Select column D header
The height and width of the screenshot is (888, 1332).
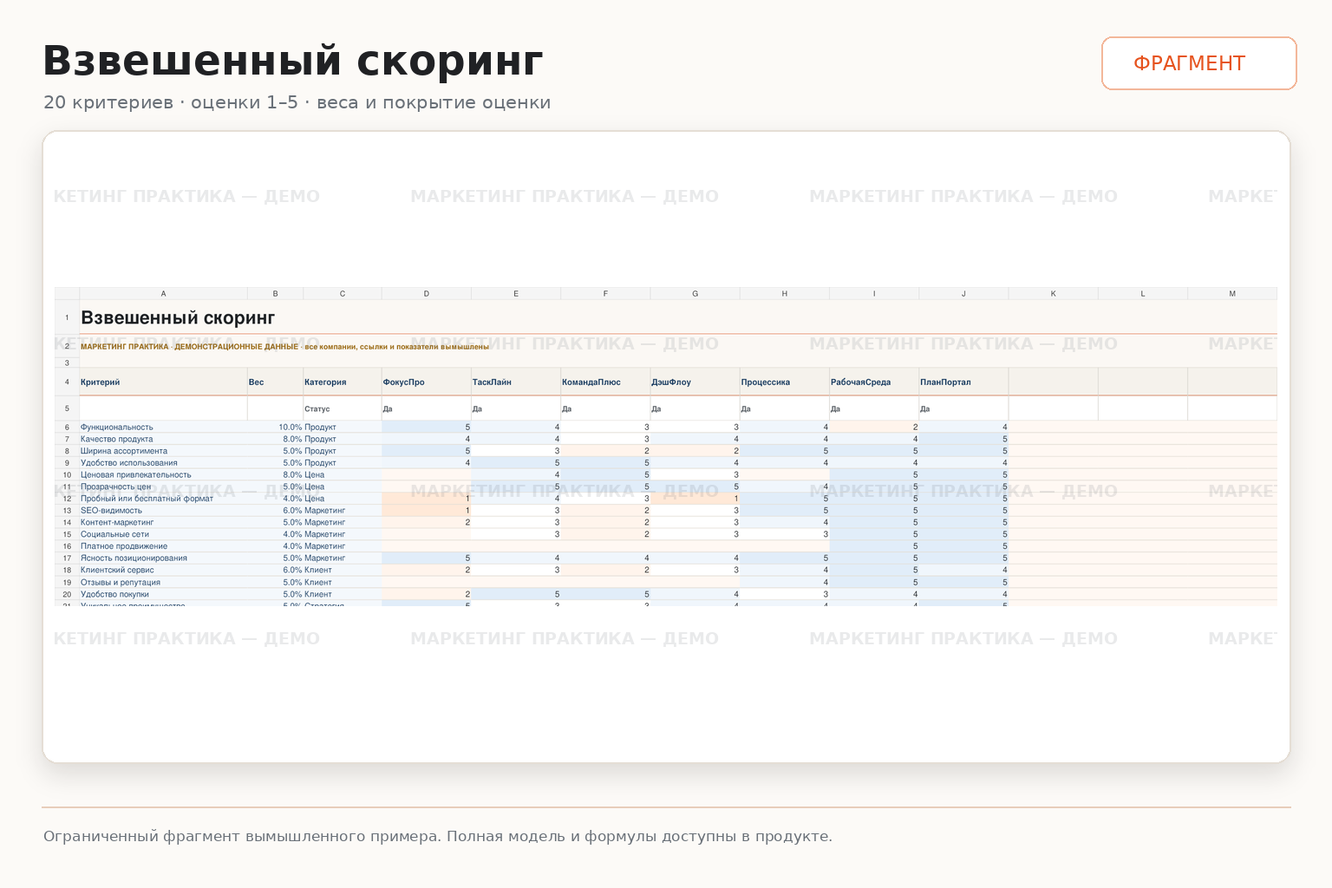[427, 294]
